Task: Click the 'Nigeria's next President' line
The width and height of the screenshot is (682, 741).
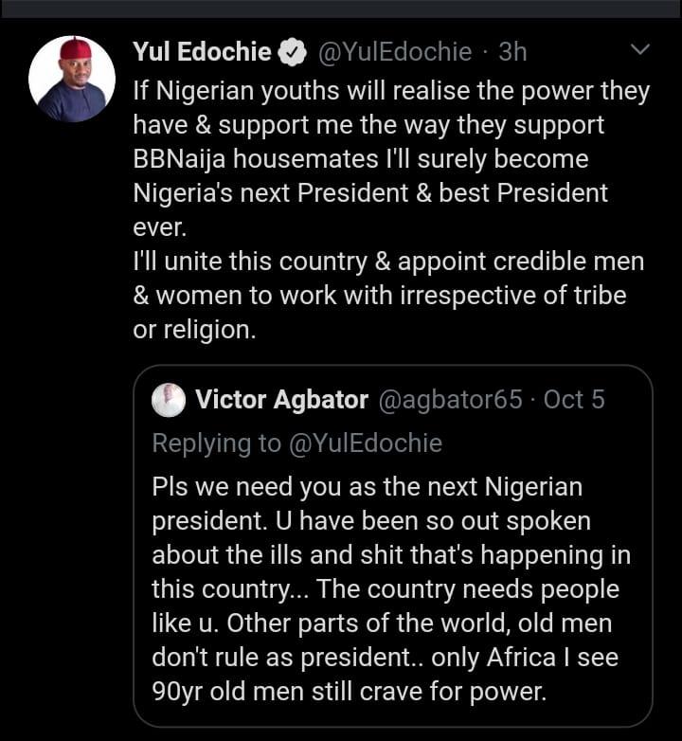Action: [x=370, y=192]
